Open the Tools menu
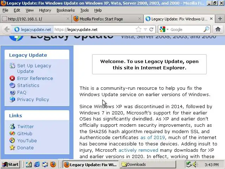The image size is (225, 169). (84, 10)
